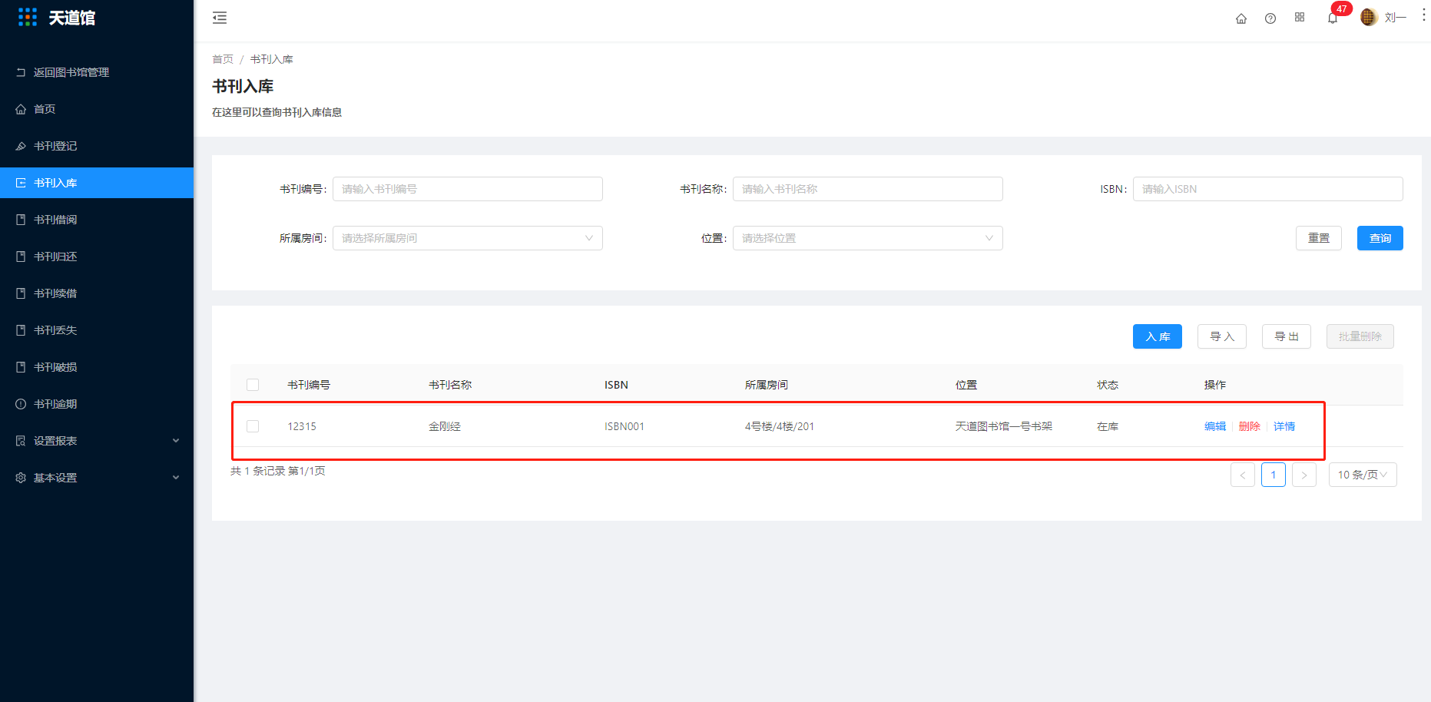Open 书刊逾期 menu item
Viewport: 1431px width, 702px height.
[97, 404]
